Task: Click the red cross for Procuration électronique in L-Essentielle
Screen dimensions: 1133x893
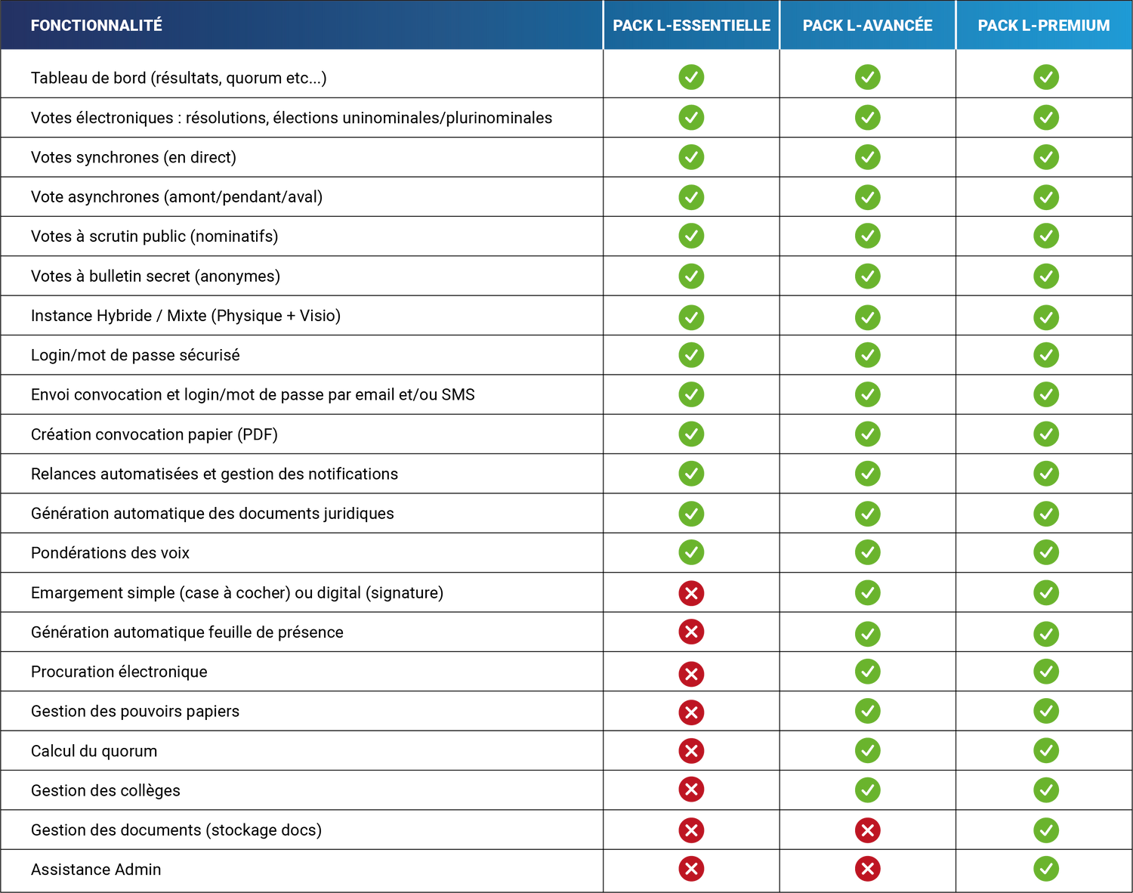Action: click(x=691, y=673)
